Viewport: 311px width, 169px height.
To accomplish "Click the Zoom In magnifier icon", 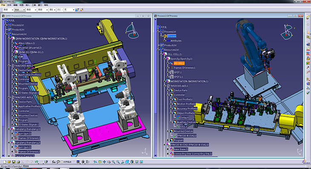I will [x=113, y=162].
